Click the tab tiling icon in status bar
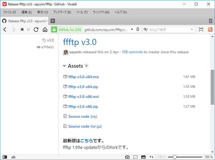Viewport: 215px width, 160px height. point(135,157)
